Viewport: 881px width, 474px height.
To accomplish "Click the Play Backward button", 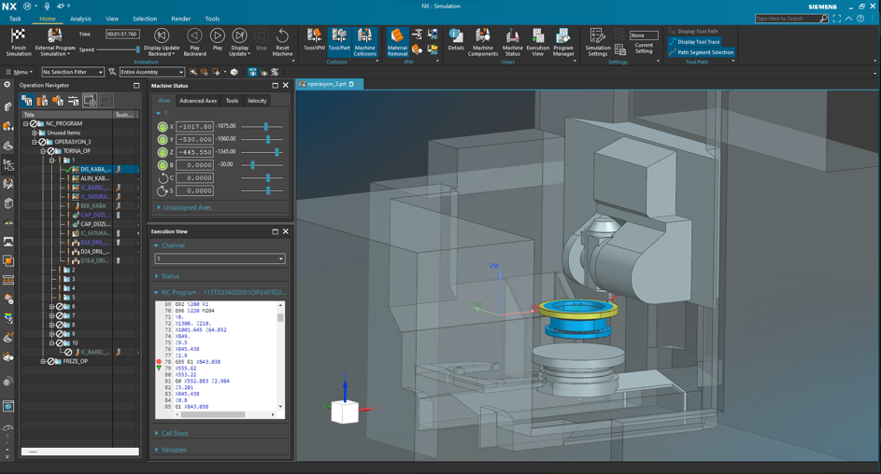I will [x=194, y=35].
